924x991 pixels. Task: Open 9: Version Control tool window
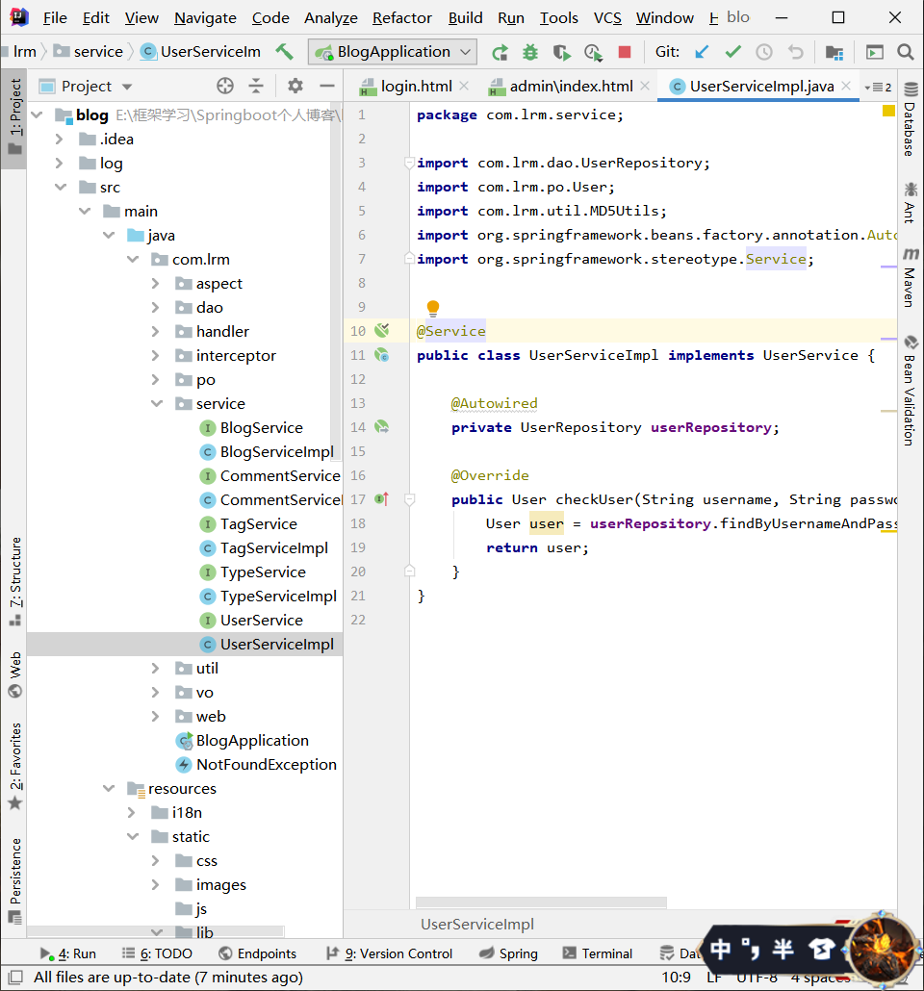click(x=389, y=953)
